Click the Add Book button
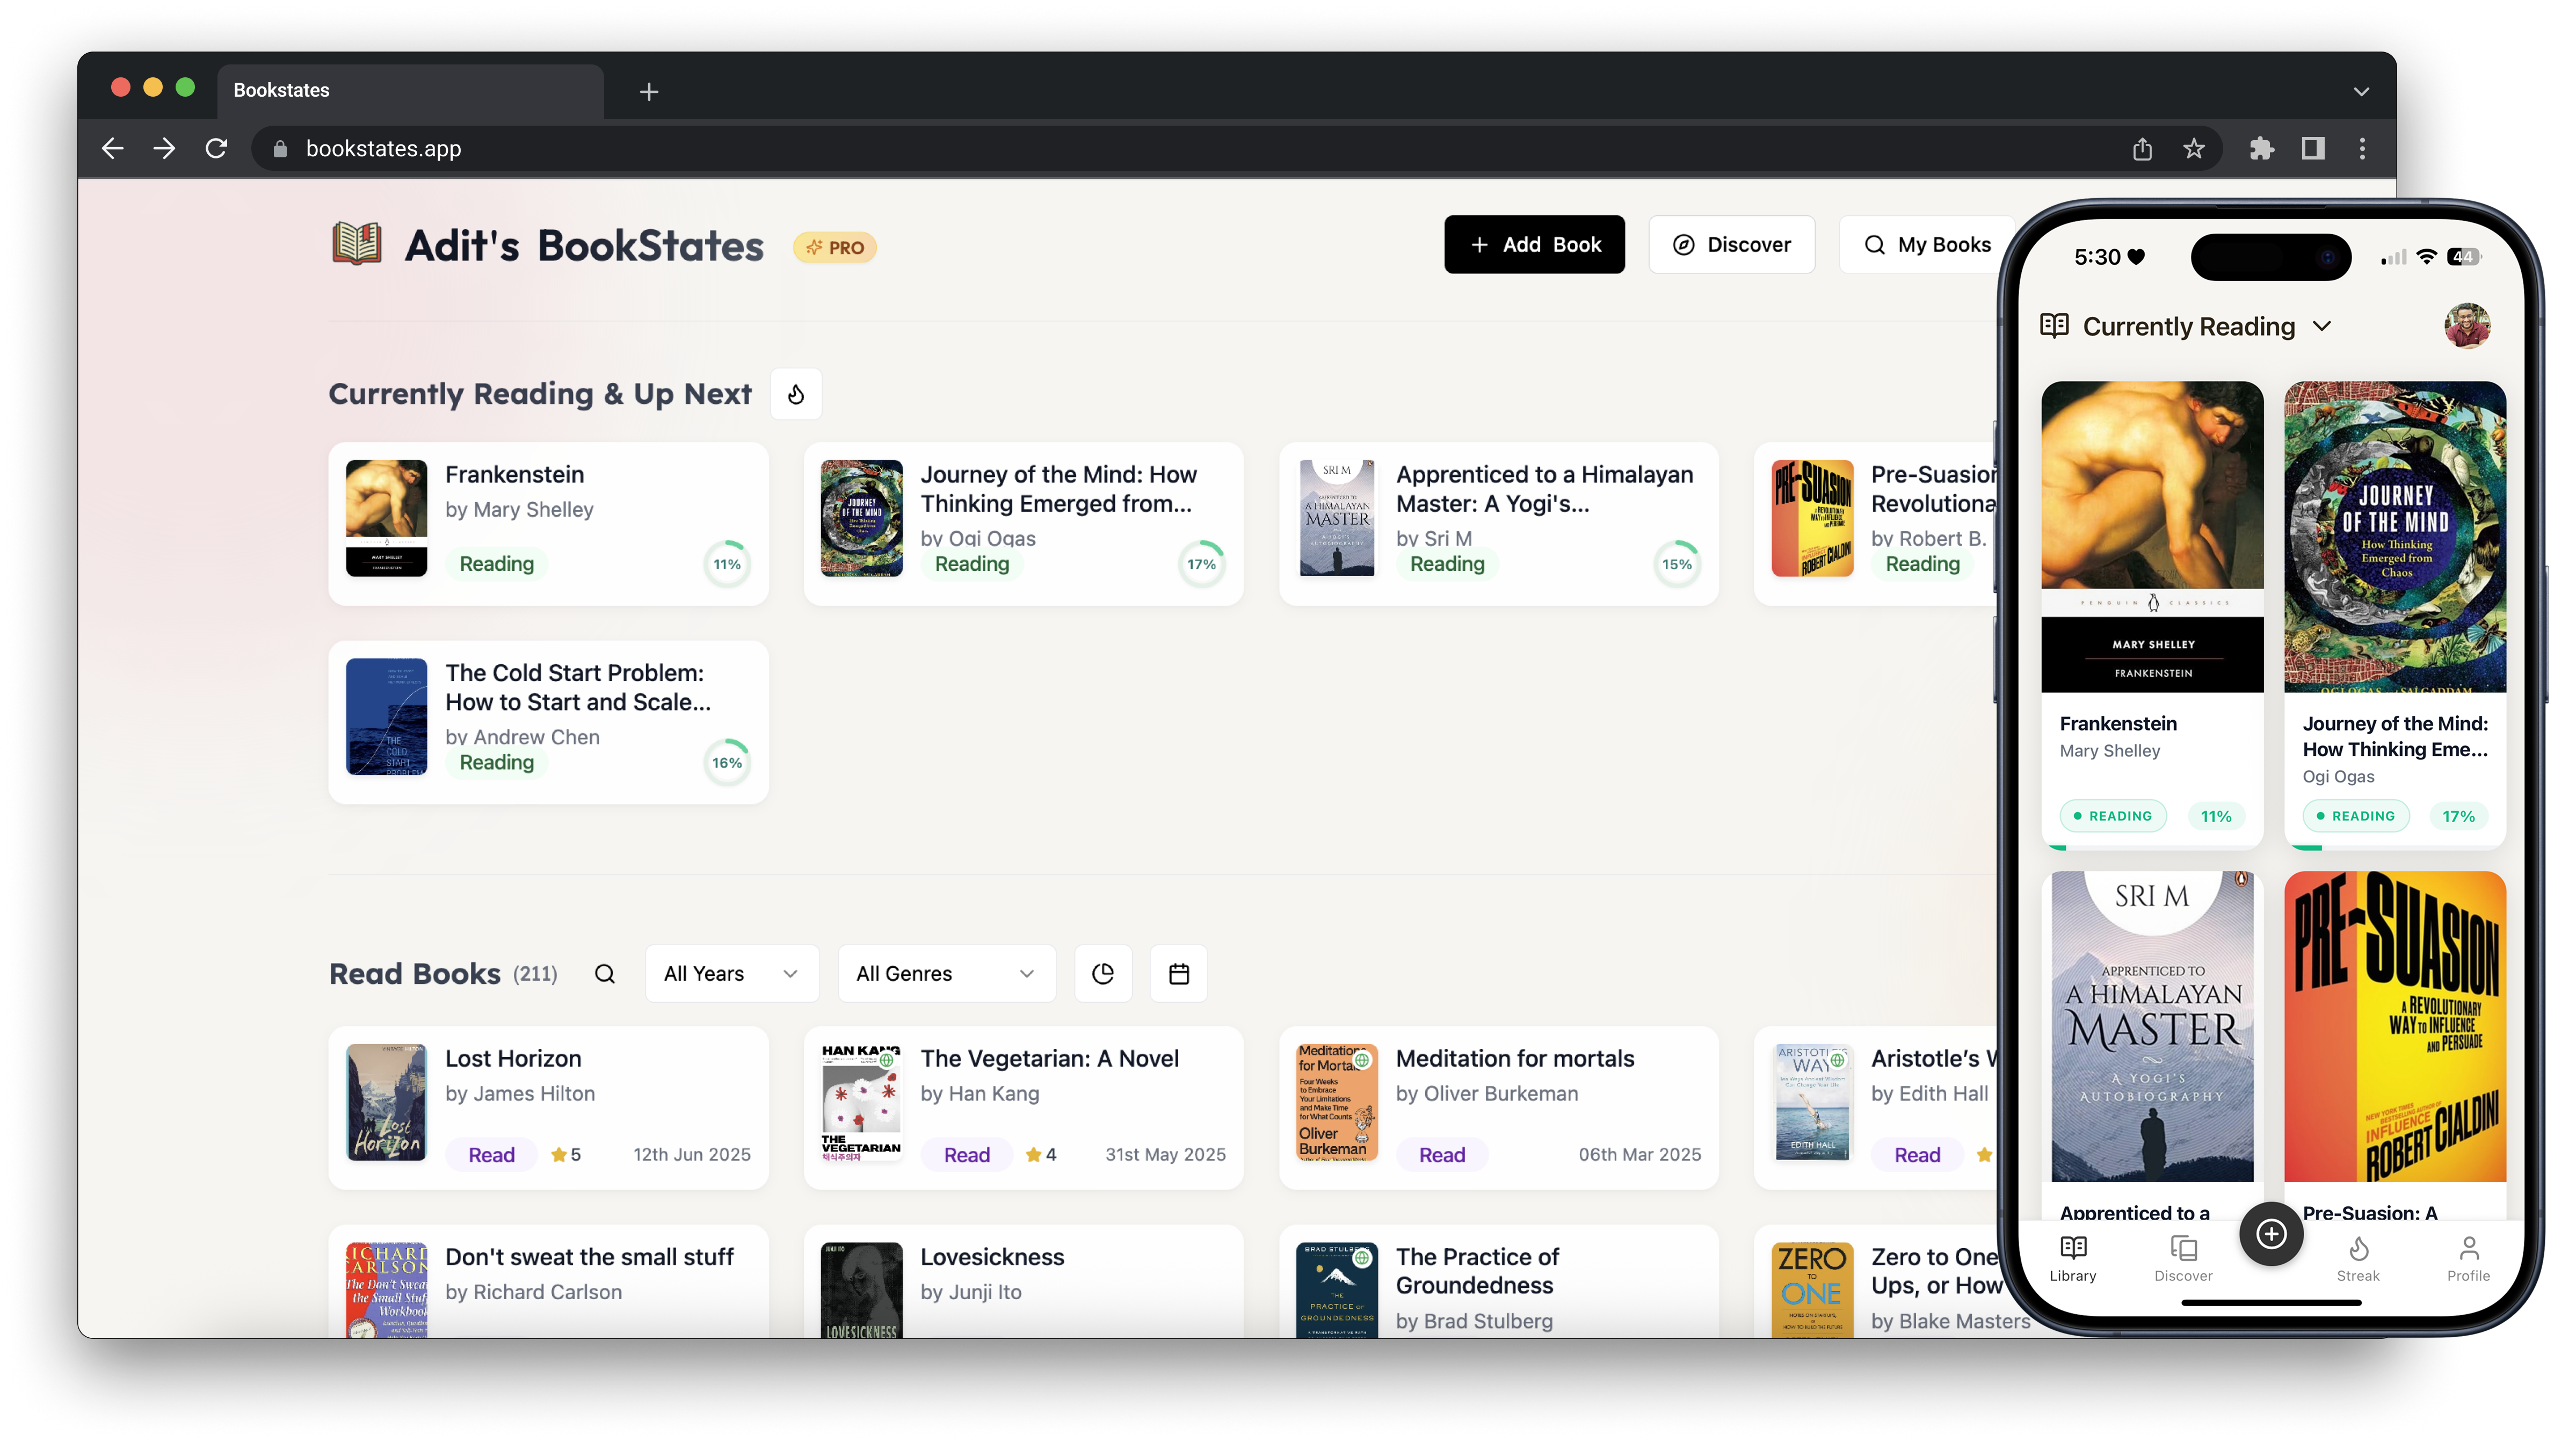Screen dimensions: 2576x1442 [x=1534, y=244]
